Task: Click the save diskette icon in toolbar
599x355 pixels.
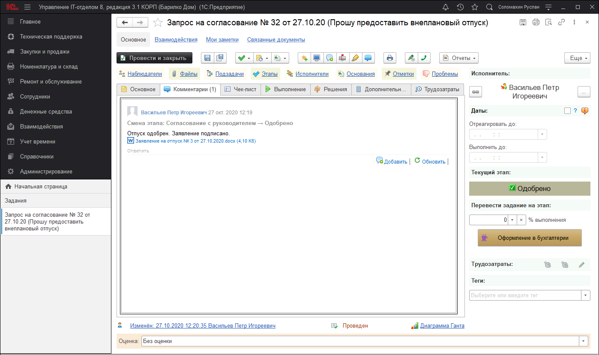Action: pos(207,58)
